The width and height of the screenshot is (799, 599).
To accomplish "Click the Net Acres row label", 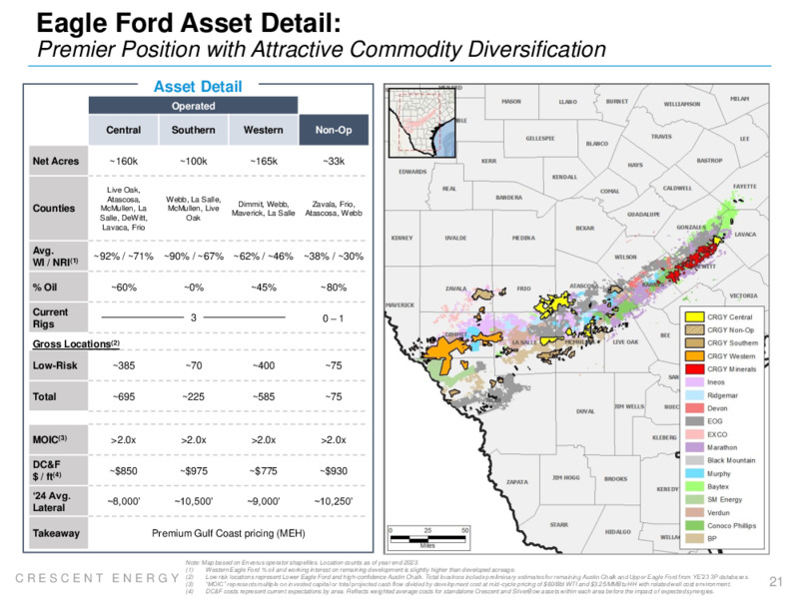I will (58, 161).
